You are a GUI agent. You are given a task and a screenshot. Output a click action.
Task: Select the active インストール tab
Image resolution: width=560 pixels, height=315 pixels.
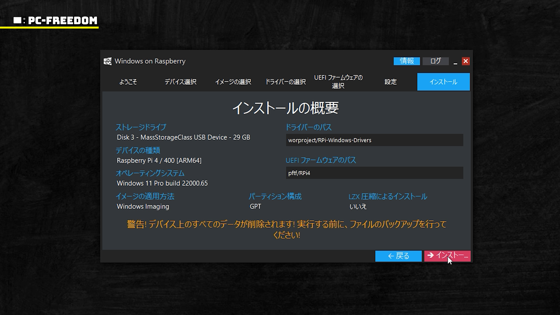coord(443,82)
